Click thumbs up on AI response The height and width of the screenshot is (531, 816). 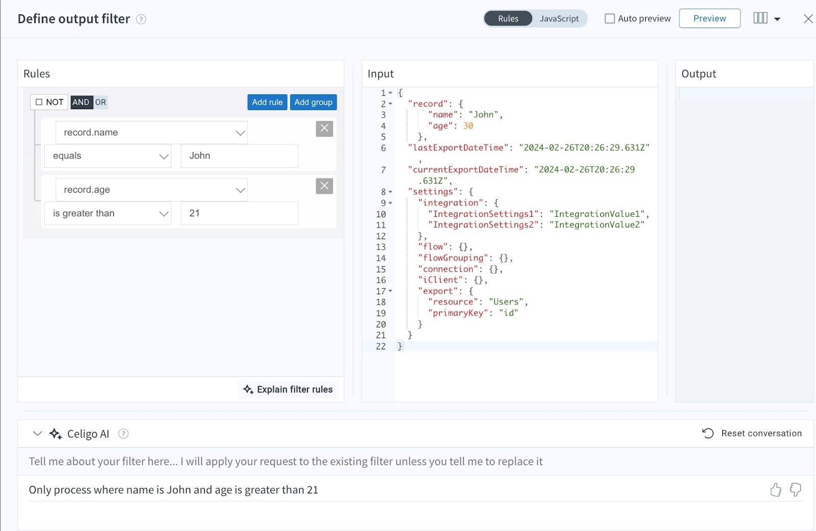pyautogui.click(x=776, y=490)
